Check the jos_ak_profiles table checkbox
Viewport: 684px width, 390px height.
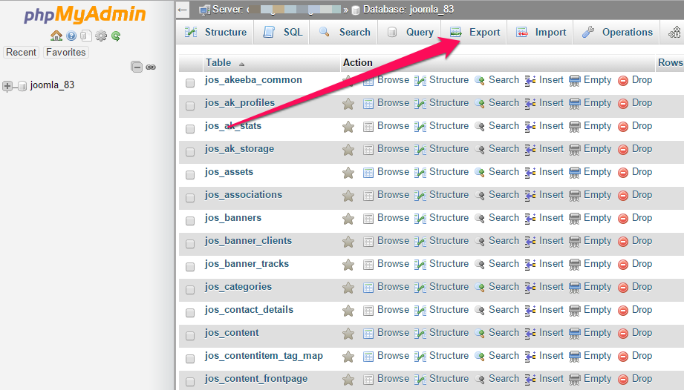tap(190, 106)
